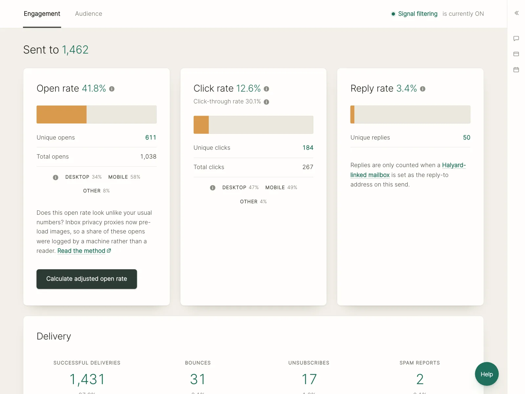The width and height of the screenshot is (525, 394).
Task: Click Calculate adjusted open rate button
Action: click(87, 279)
